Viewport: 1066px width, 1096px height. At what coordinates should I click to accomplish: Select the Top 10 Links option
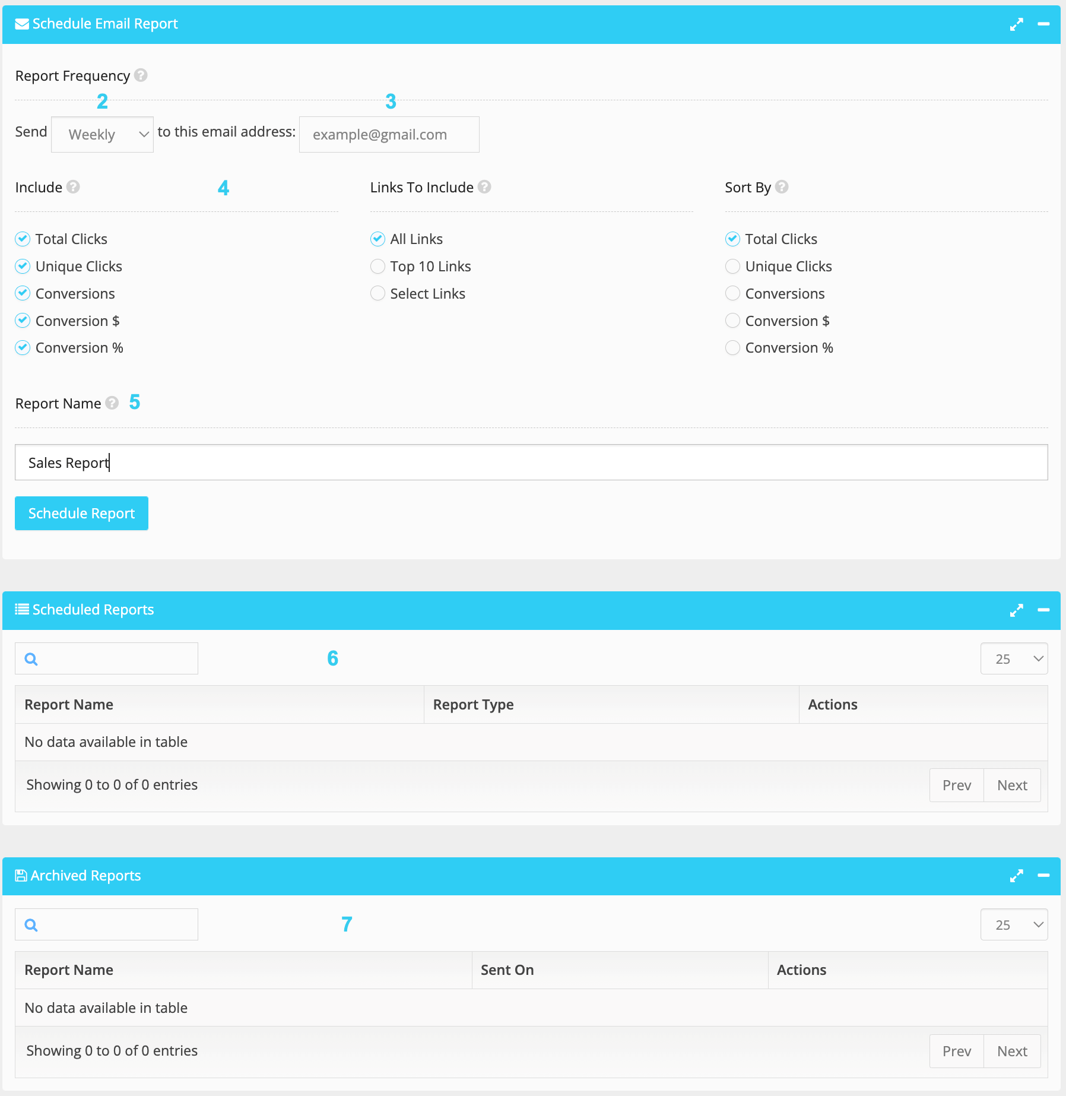pos(377,267)
